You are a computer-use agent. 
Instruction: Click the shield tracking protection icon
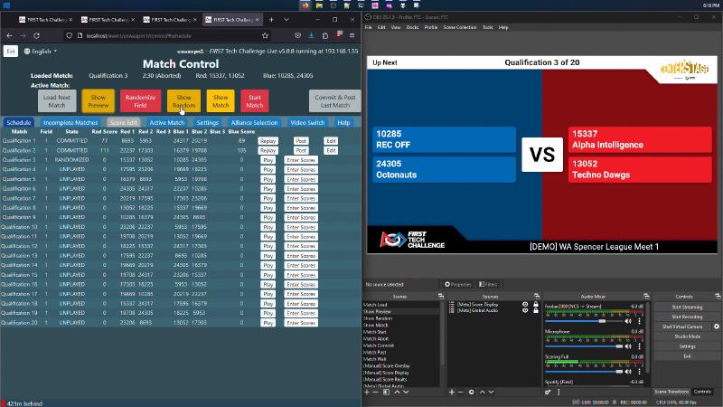pos(70,35)
